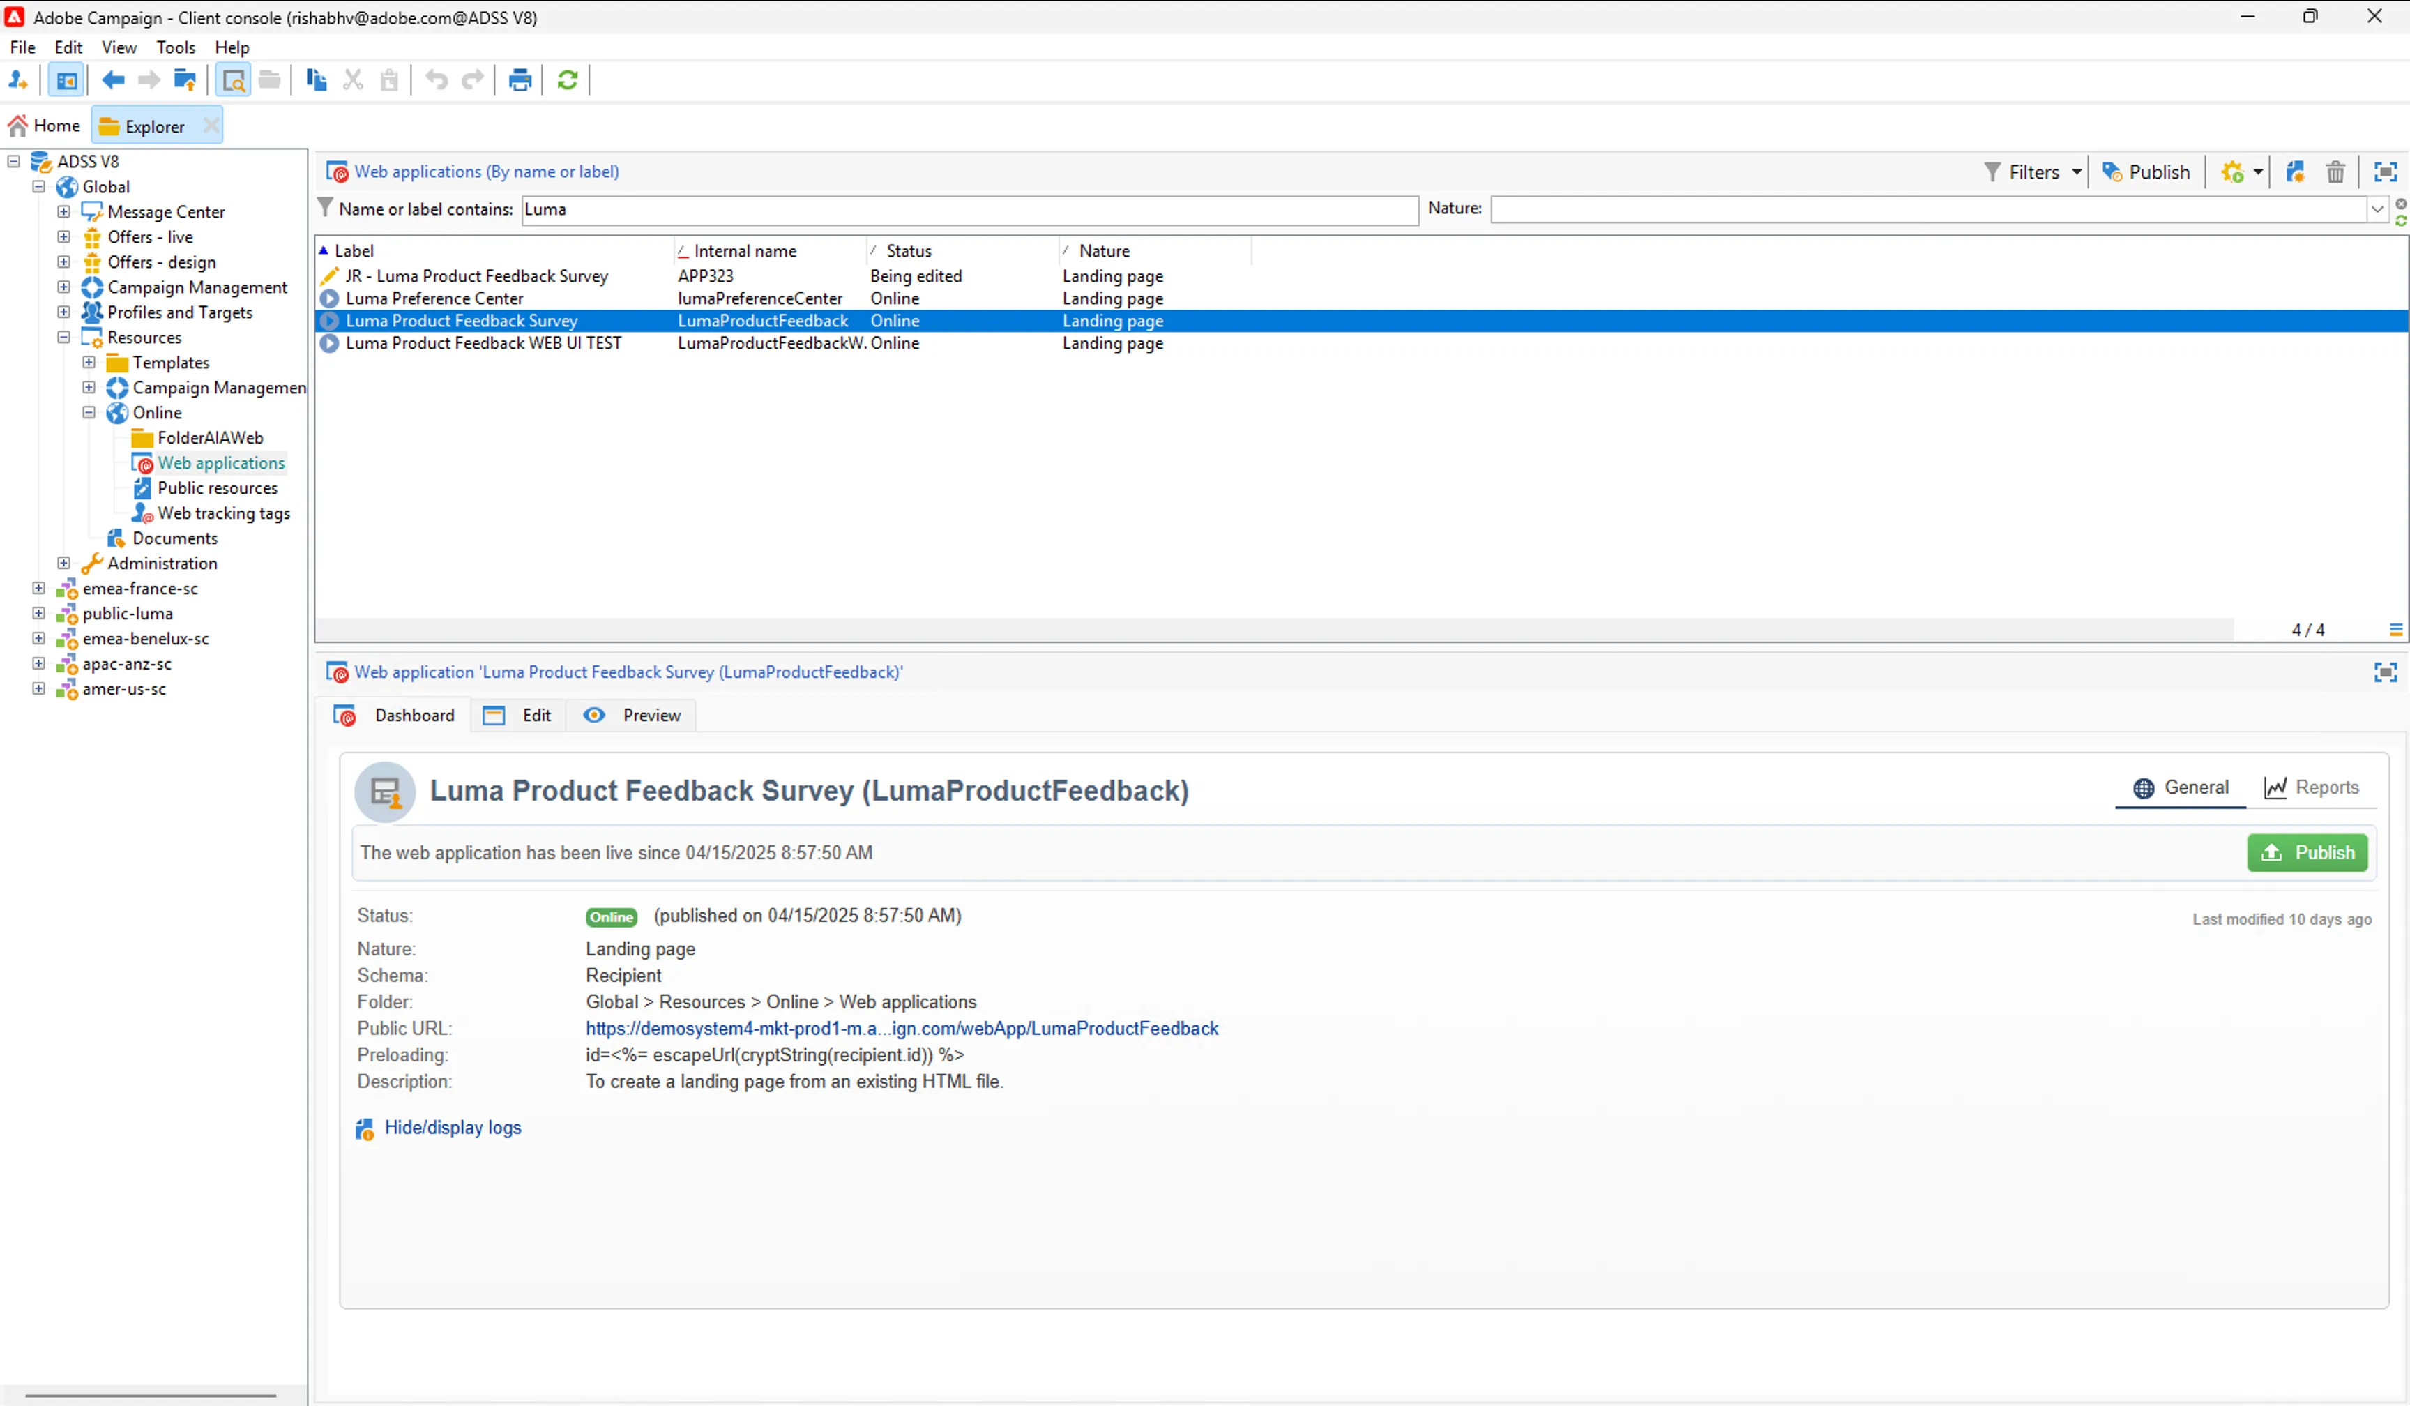Click the green Publish button
The width and height of the screenshot is (2410, 1406).
click(2307, 852)
